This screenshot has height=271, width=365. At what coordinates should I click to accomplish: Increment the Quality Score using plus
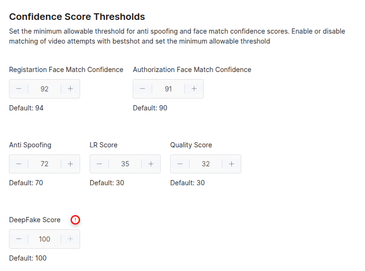(231, 164)
